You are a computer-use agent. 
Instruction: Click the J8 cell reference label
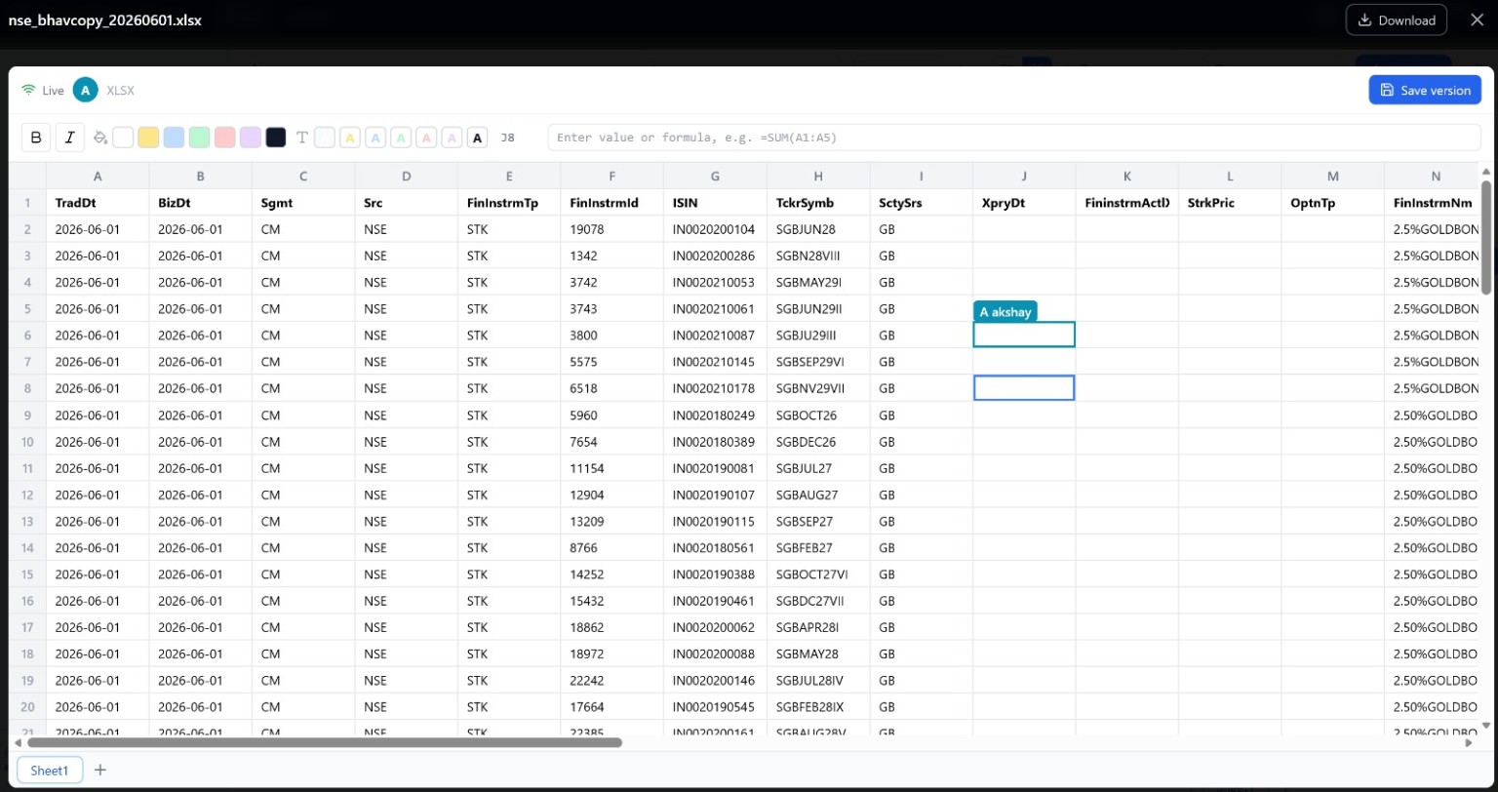[507, 138]
